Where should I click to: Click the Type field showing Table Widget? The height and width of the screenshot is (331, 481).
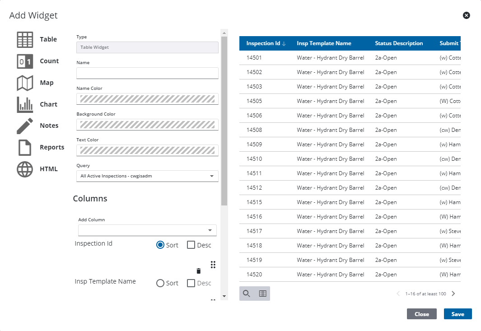[x=147, y=47]
